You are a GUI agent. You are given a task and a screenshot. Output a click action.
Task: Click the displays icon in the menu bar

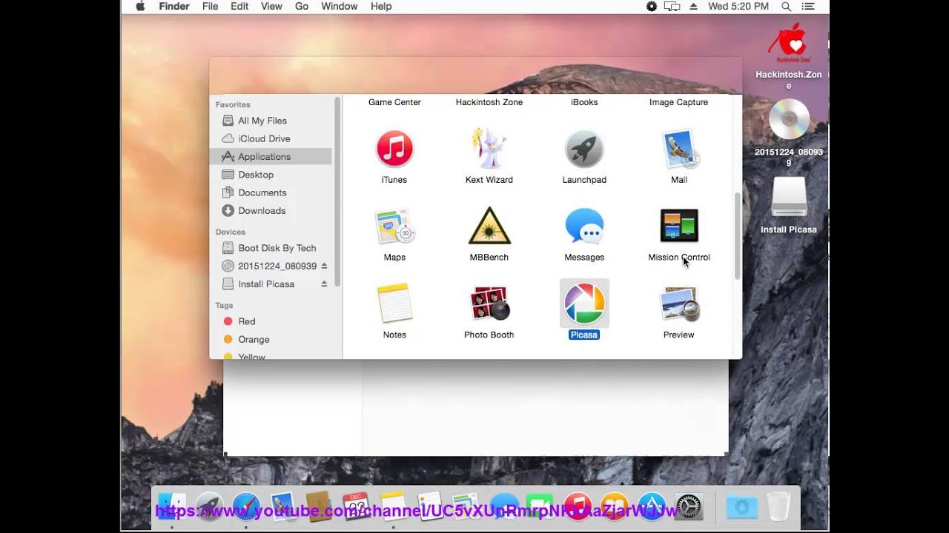pyautogui.click(x=672, y=6)
